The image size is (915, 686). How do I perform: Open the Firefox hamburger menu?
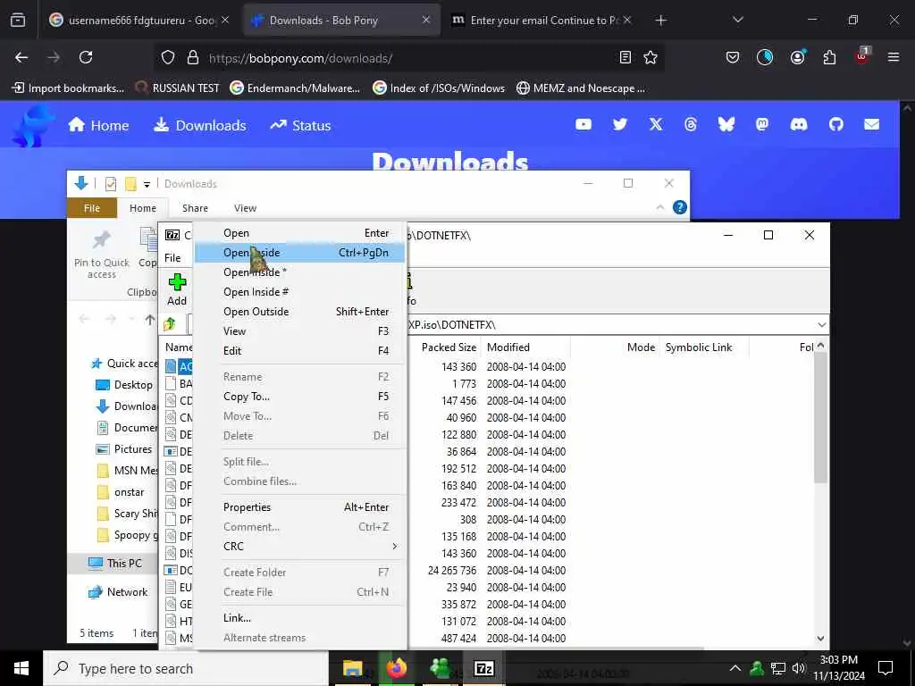point(894,57)
